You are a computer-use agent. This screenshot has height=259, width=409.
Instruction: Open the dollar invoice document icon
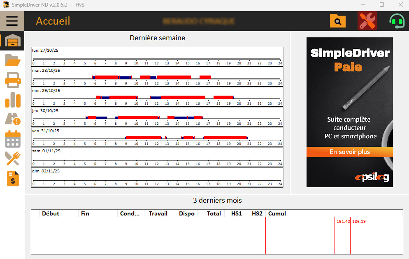pos(12,179)
